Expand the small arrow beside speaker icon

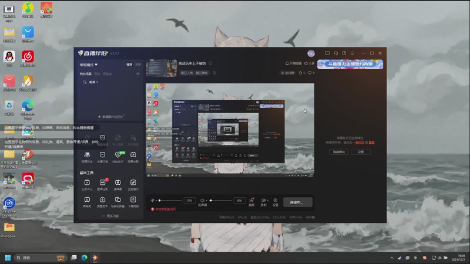206,201
